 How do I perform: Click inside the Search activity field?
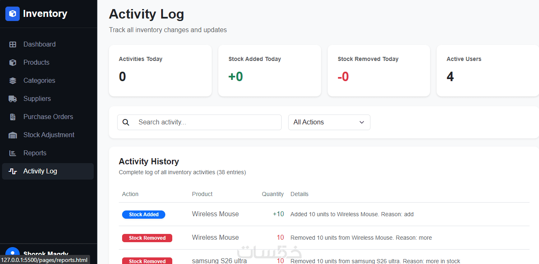(206, 122)
